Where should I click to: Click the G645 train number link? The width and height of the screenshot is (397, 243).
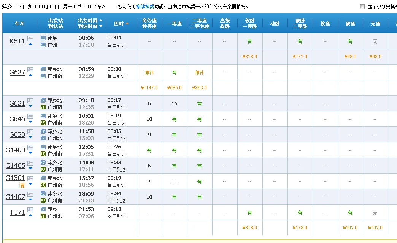coord(17,118)
